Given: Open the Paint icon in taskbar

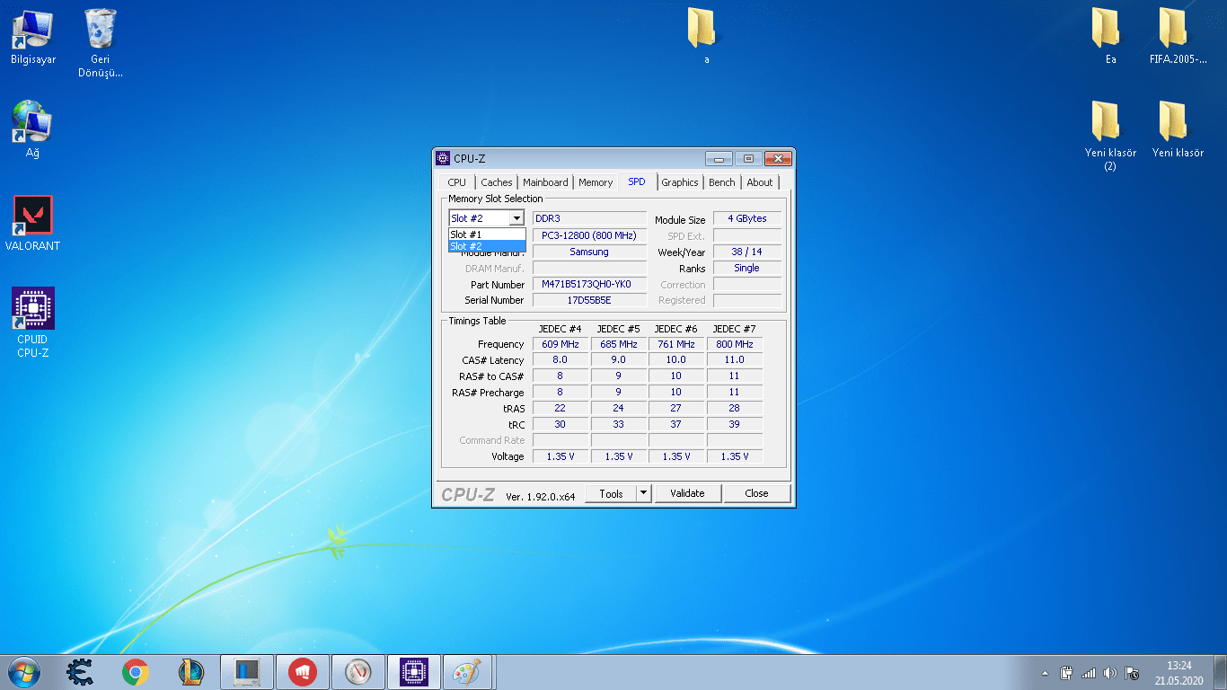Looking at the screenshot, I should [466, 672].
